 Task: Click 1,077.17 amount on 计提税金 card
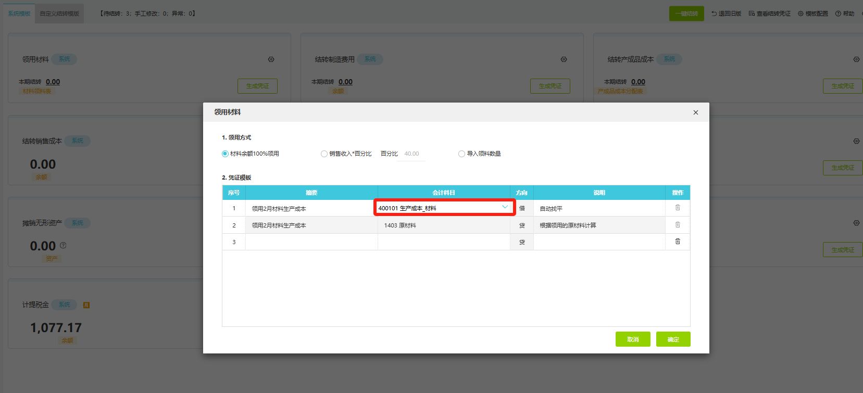[x=56, y=327]
